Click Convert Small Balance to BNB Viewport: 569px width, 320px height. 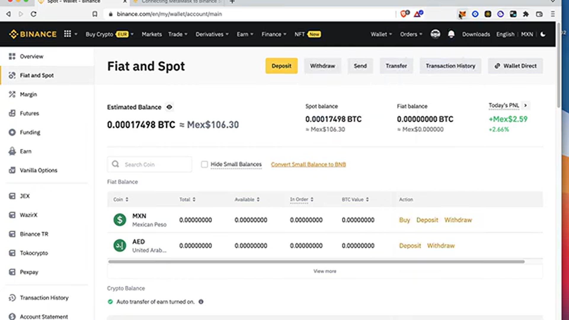click(308, 164)
